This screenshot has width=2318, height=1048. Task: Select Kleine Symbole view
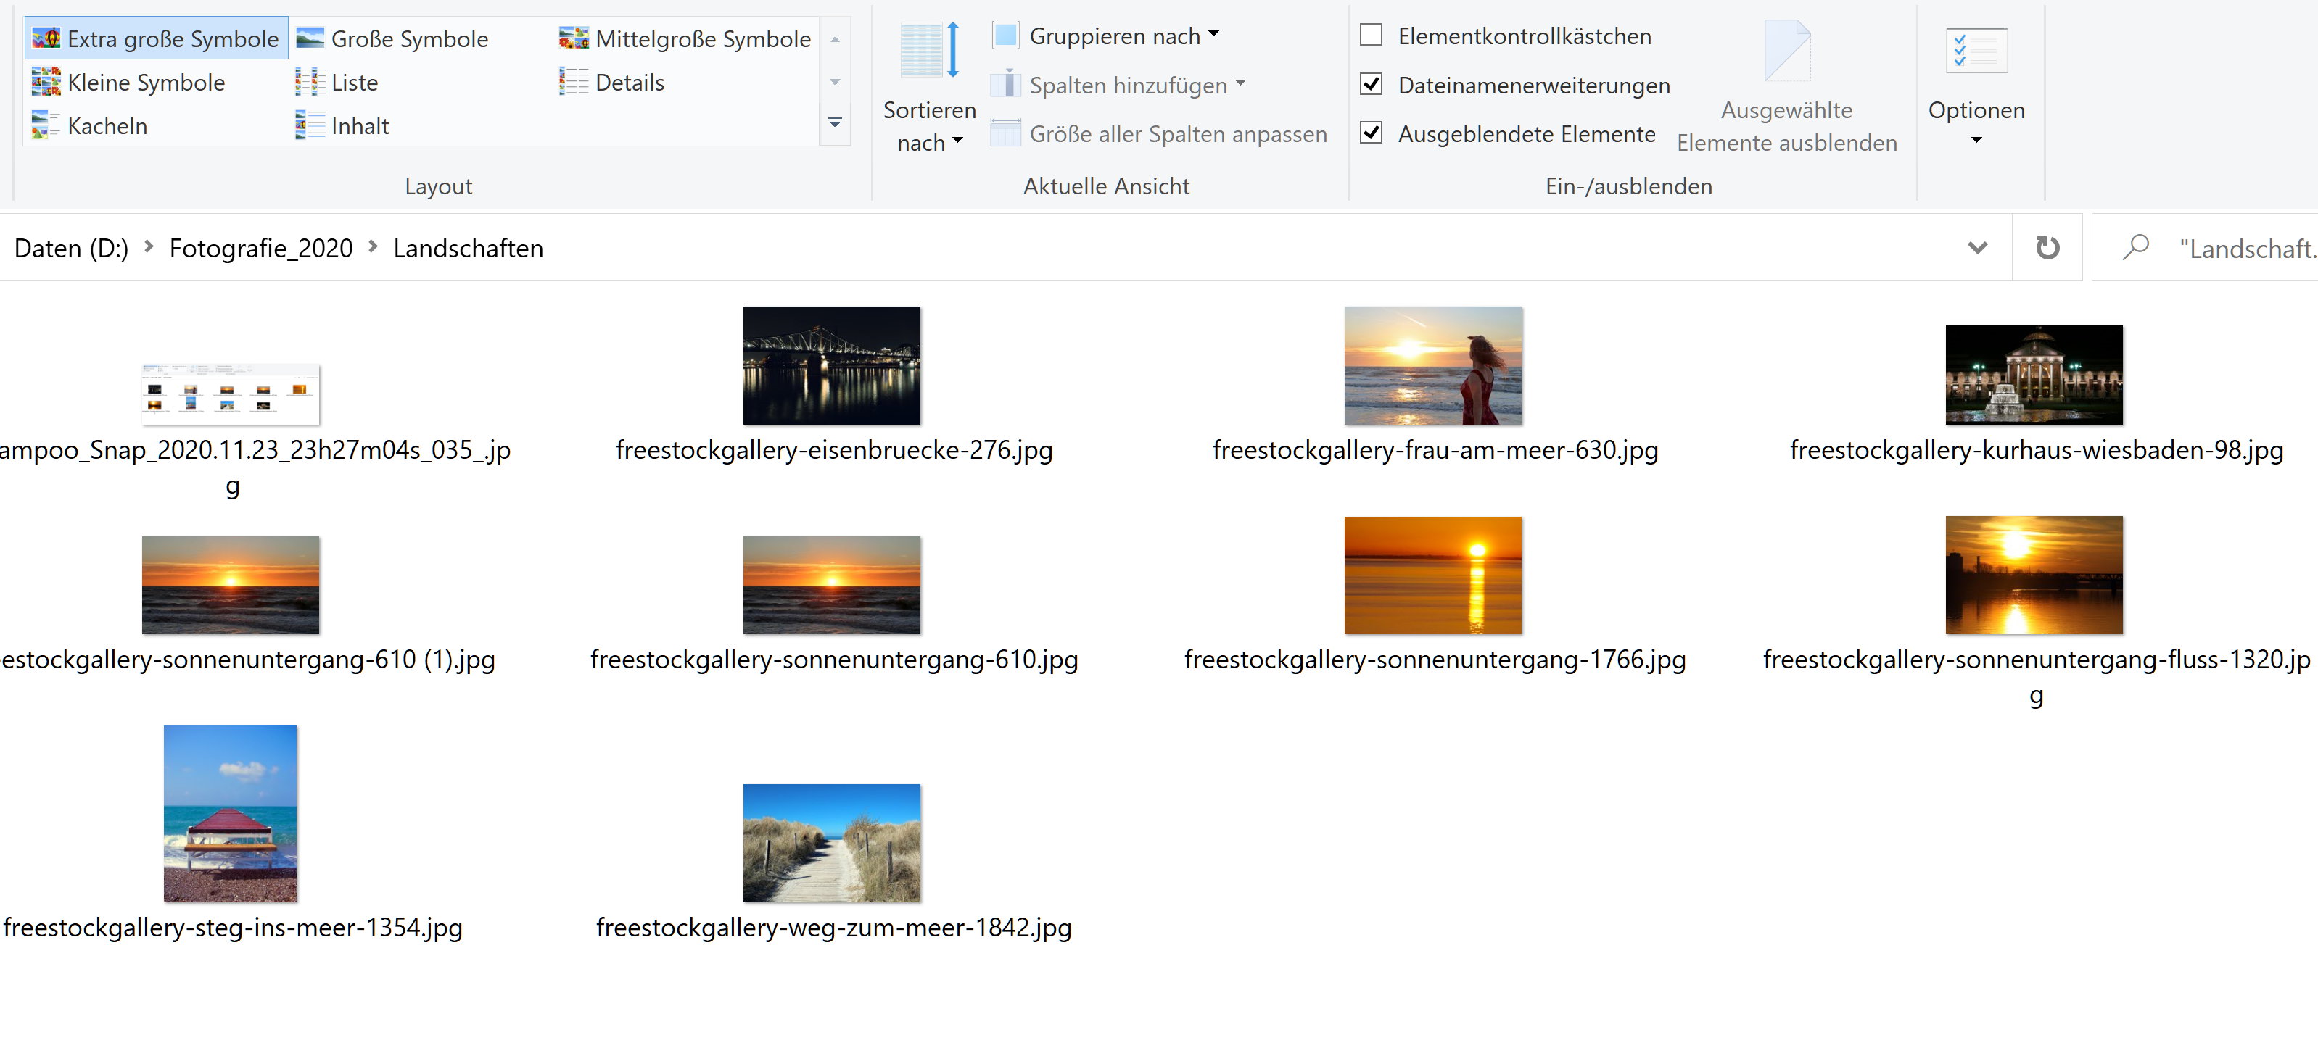click(x=128, y=82)
